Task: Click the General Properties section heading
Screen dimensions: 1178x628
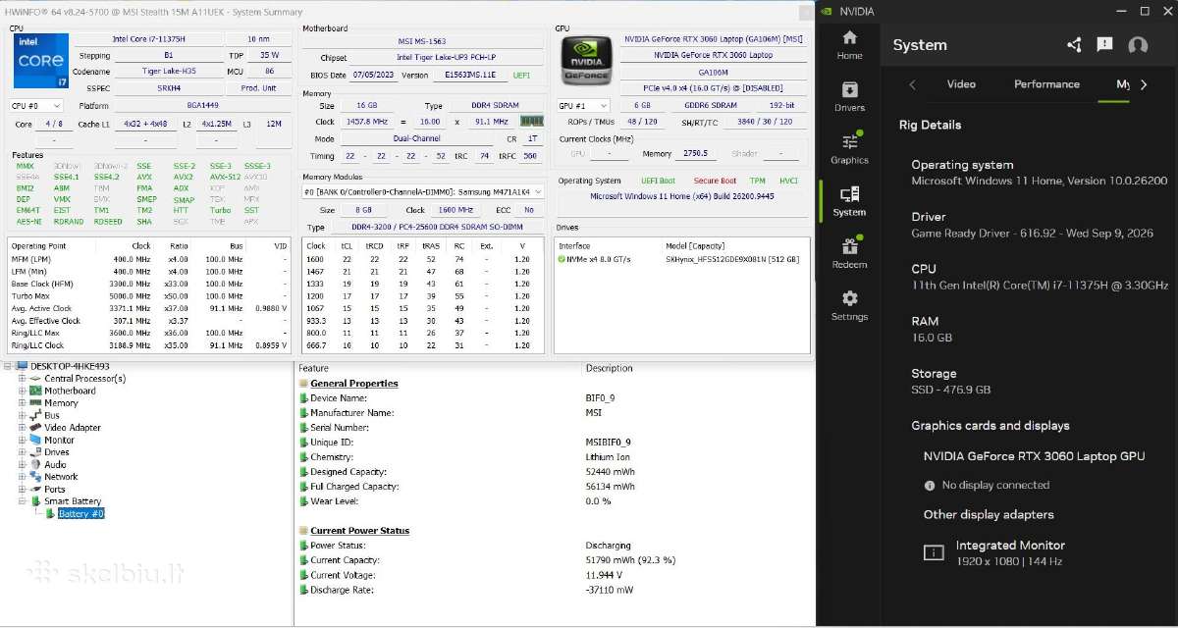Action: coord(354,384)
